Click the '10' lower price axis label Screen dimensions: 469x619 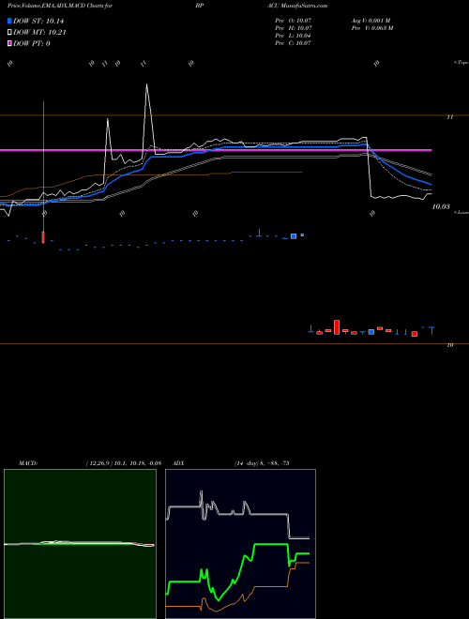coord(449,345)
